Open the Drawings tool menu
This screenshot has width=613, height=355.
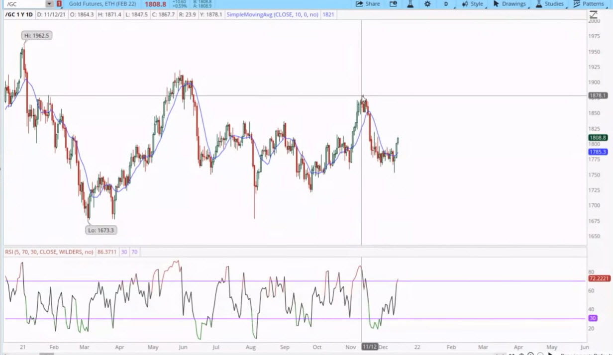coord(510,4)
